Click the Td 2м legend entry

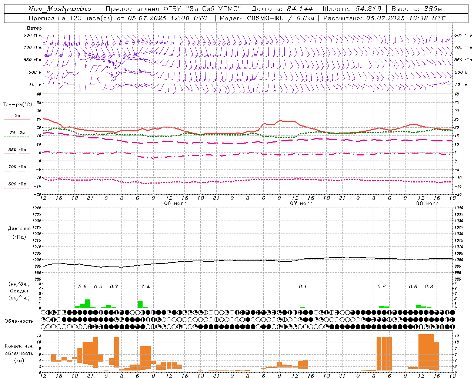click(17, 133)
